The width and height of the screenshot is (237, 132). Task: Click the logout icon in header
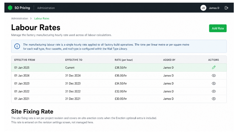[226, 8]
